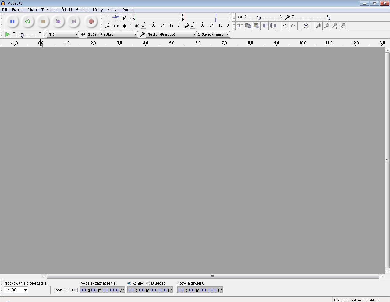Click the playback speed slider thumb

[x=22, y=35]
